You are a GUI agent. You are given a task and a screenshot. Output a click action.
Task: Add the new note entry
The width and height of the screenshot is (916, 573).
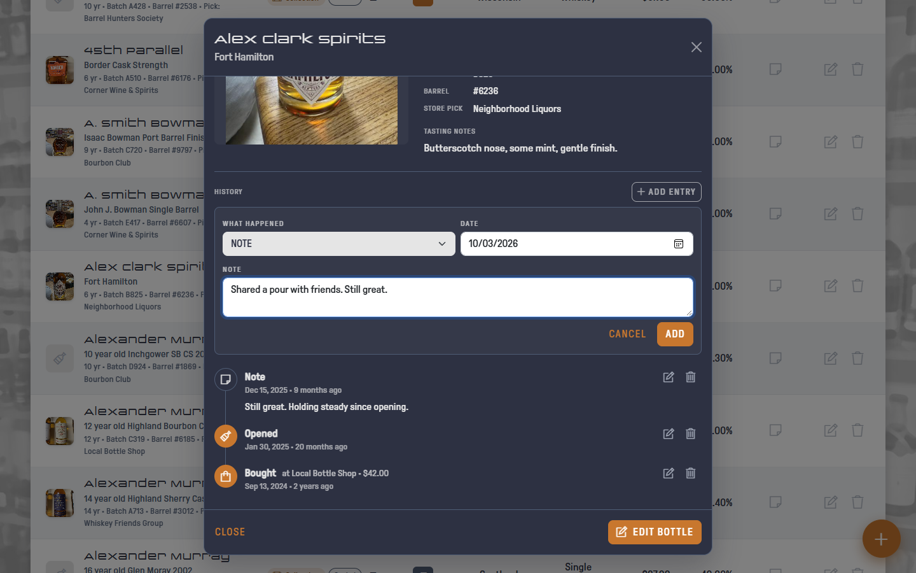pos(675,334)
